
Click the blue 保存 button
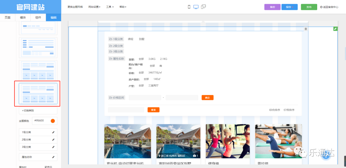point(289,7)
